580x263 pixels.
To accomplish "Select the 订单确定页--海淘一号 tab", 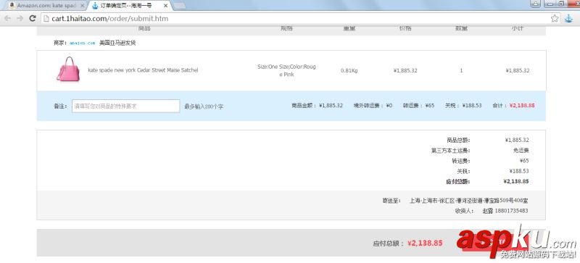I will [x=130, y=6].
